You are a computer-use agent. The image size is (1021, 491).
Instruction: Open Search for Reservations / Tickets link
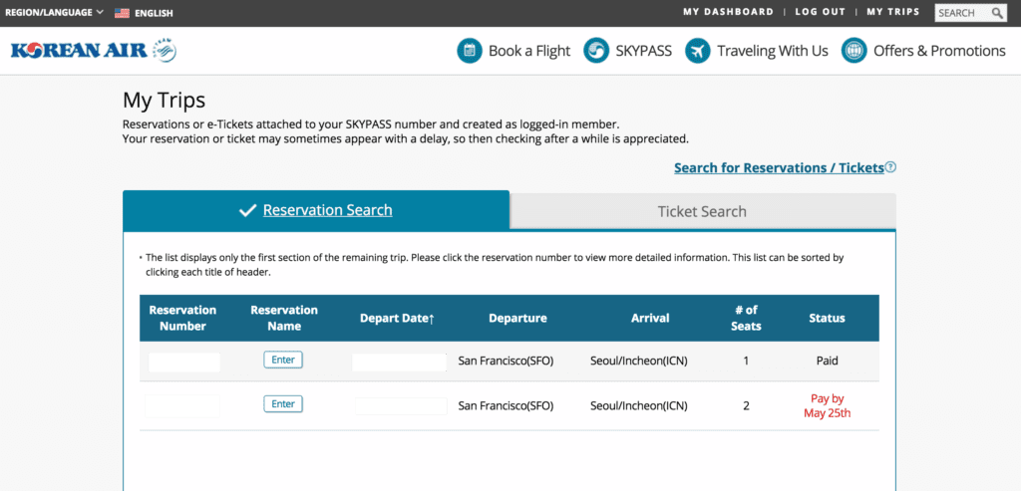pyautogui.click(x=779, y=167)
